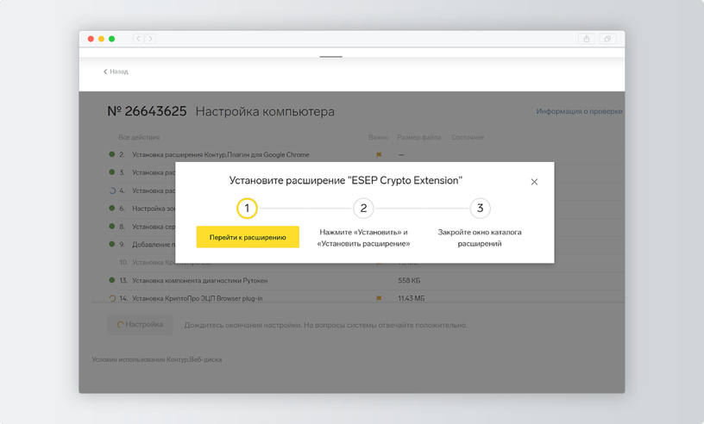This screenshot has width=704, height=424.
Task: Click the "Важно" column header
Action: pyautogui.click(x=379, y=137)
